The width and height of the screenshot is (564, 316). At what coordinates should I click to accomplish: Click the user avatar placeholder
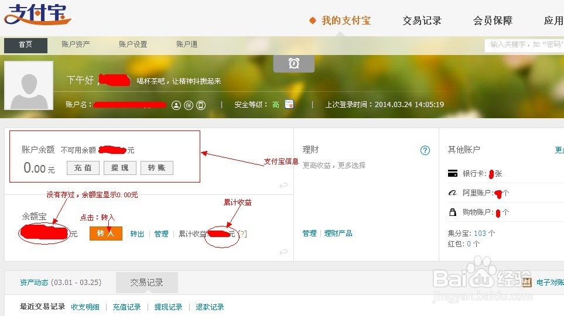pyautogui.click(x=29, y=85)
